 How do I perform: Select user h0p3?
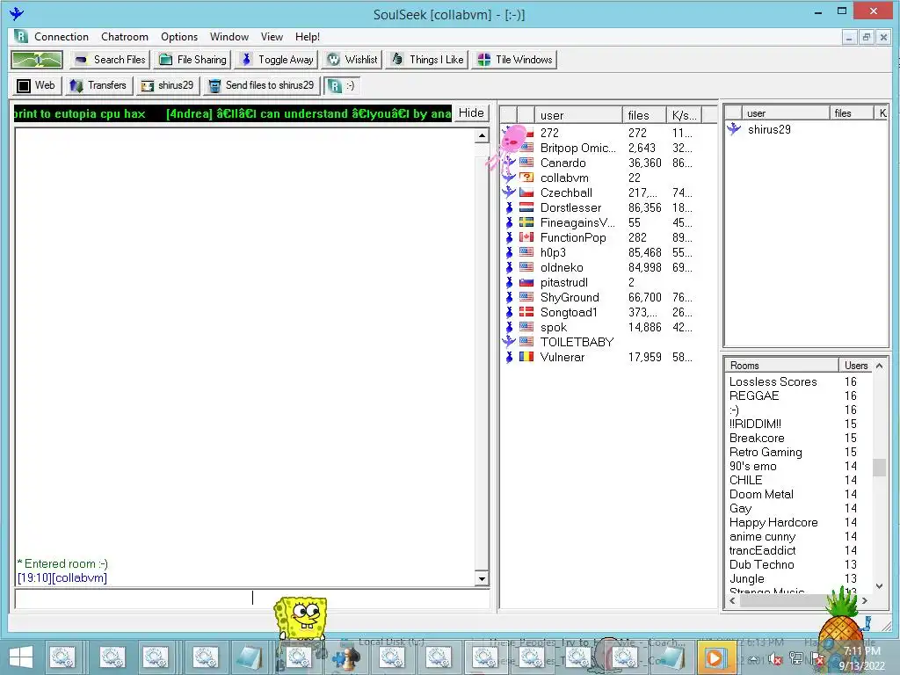click(x=553, y=252)
